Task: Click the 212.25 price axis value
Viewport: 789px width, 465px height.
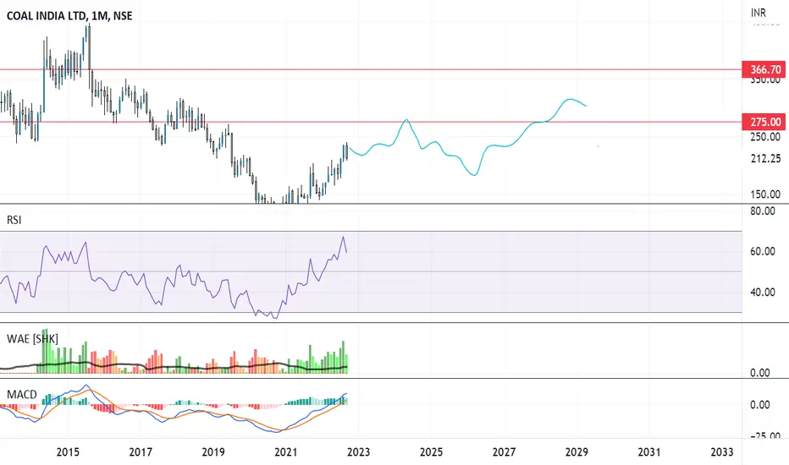Action: (765, 158)
